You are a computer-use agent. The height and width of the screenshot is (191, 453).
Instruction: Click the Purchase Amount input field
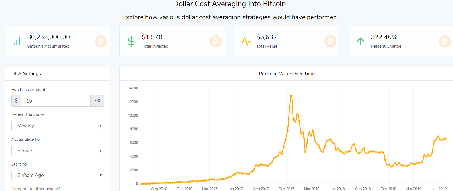point(56,101)
